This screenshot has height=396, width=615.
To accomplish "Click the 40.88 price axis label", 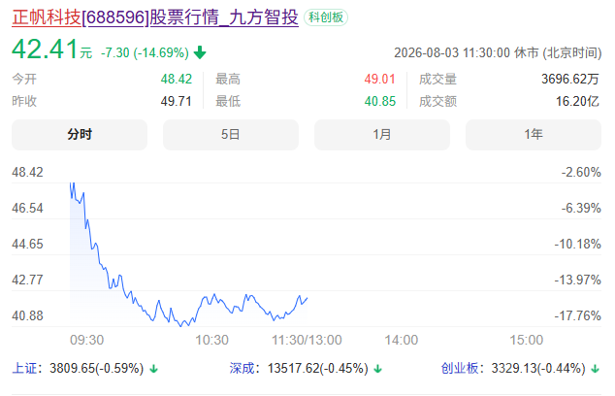I will tap(27, 316).
